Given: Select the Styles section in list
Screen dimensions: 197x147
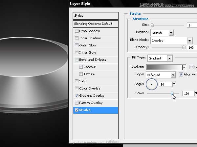Looking at the screenshot, I should tap(96, 16).
